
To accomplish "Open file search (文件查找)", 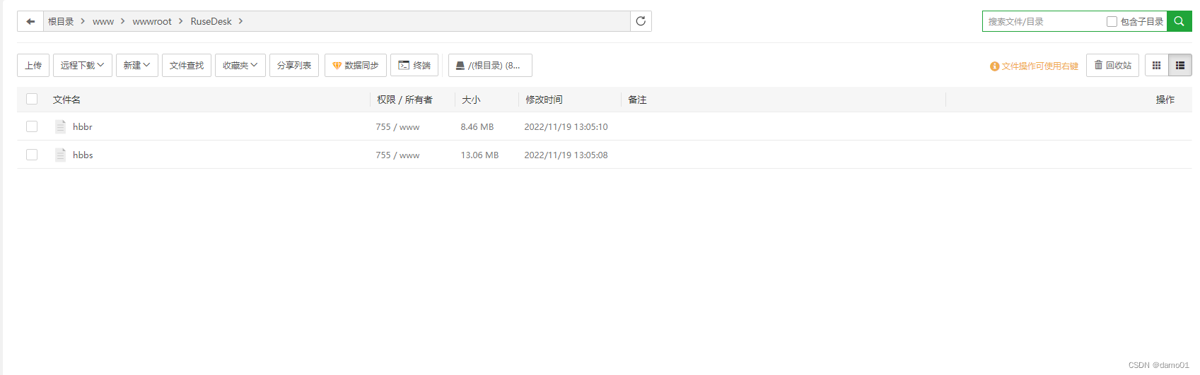I will click(187, 65).
